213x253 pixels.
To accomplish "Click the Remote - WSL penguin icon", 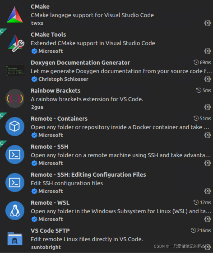I will tap(15, 211).
